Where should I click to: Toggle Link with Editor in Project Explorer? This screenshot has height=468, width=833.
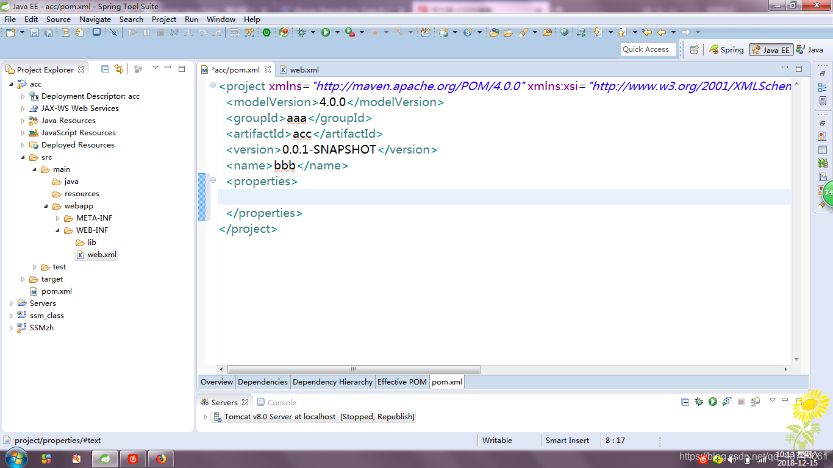click(x=119, y=69)
